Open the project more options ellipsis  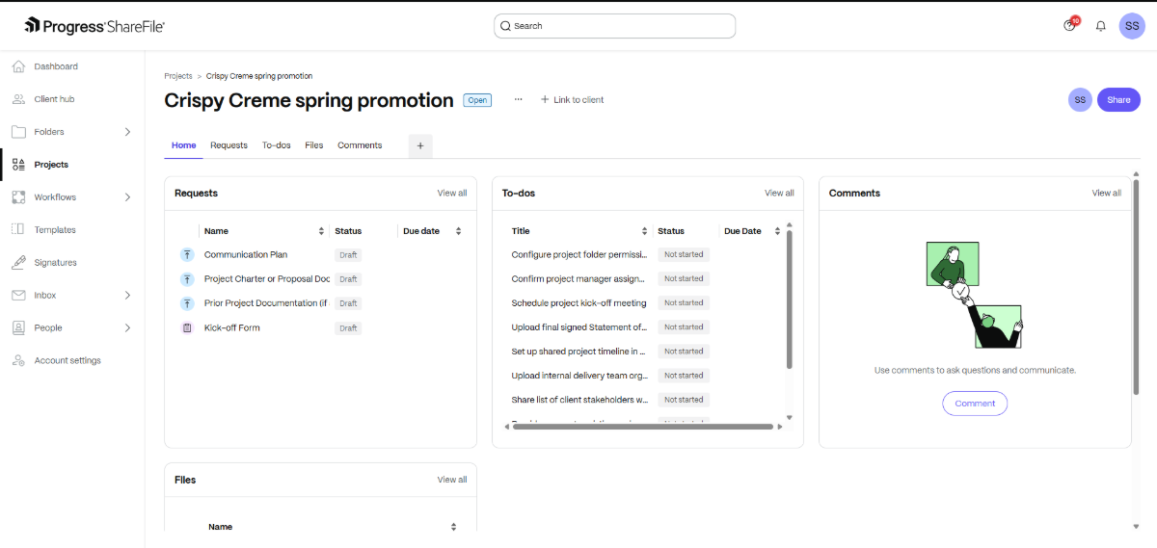click(x=518, y=99)
